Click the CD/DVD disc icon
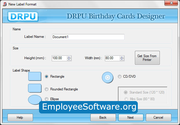This screenshot has height=125, width=180. (107, 77)
